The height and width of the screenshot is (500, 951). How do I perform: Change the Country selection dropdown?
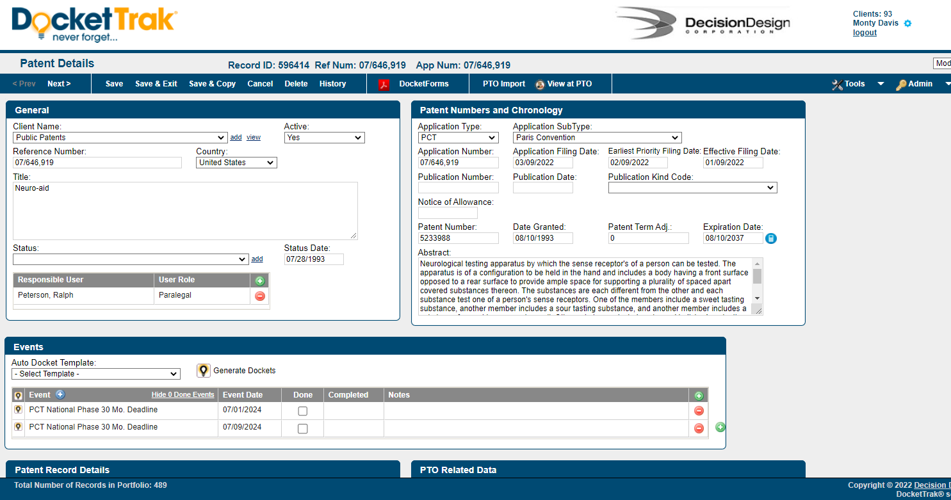pyautogui.click(x=236, y=162)
